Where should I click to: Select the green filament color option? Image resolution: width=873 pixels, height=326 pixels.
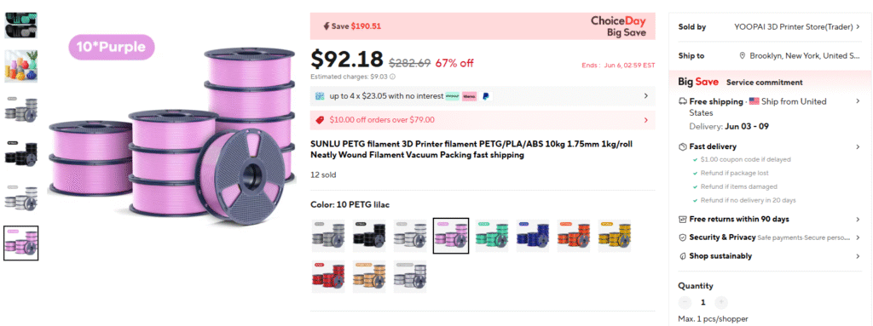[x=492, y=235]
